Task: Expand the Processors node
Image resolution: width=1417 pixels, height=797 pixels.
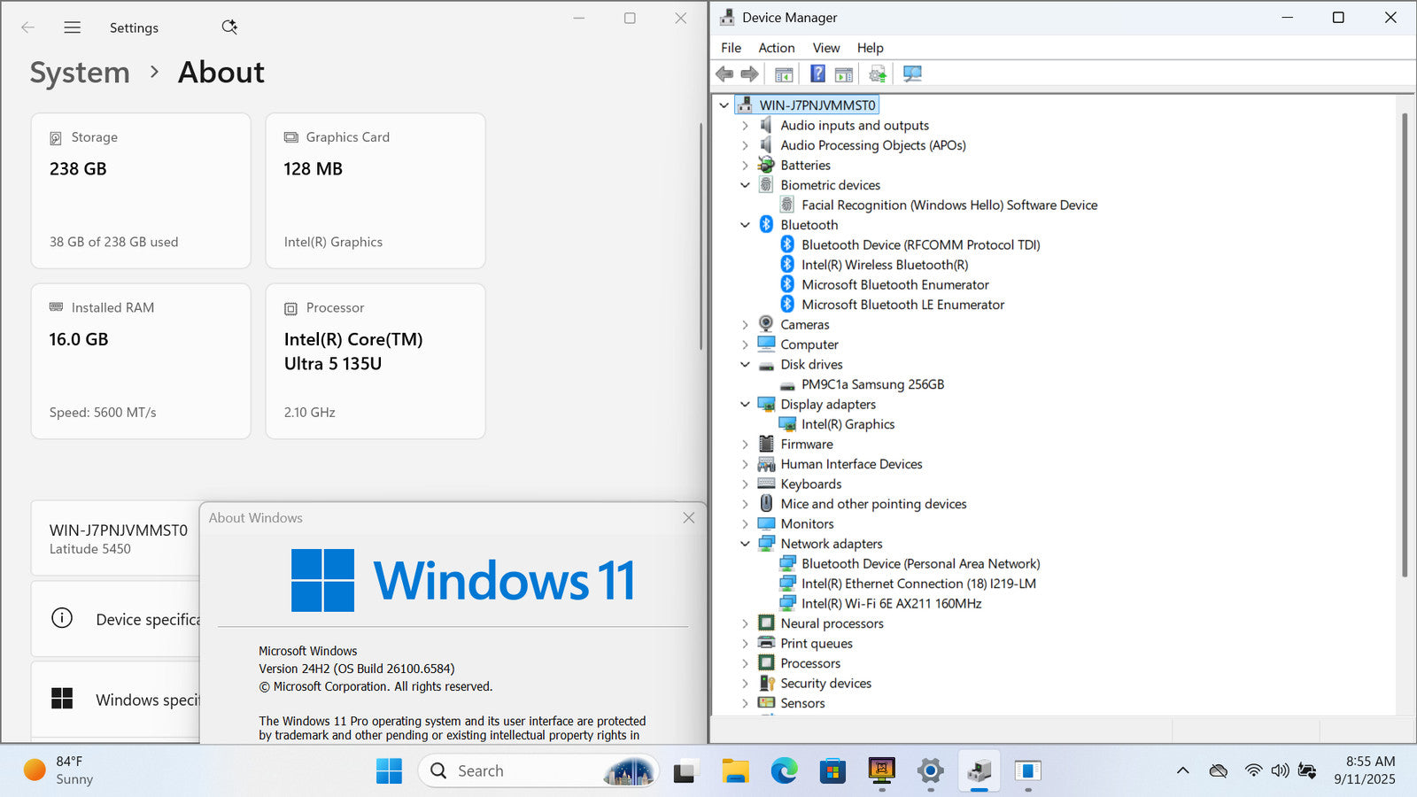Action: (745, 663)
